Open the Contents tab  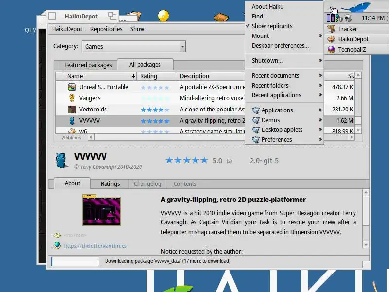[x=185, y=184]
